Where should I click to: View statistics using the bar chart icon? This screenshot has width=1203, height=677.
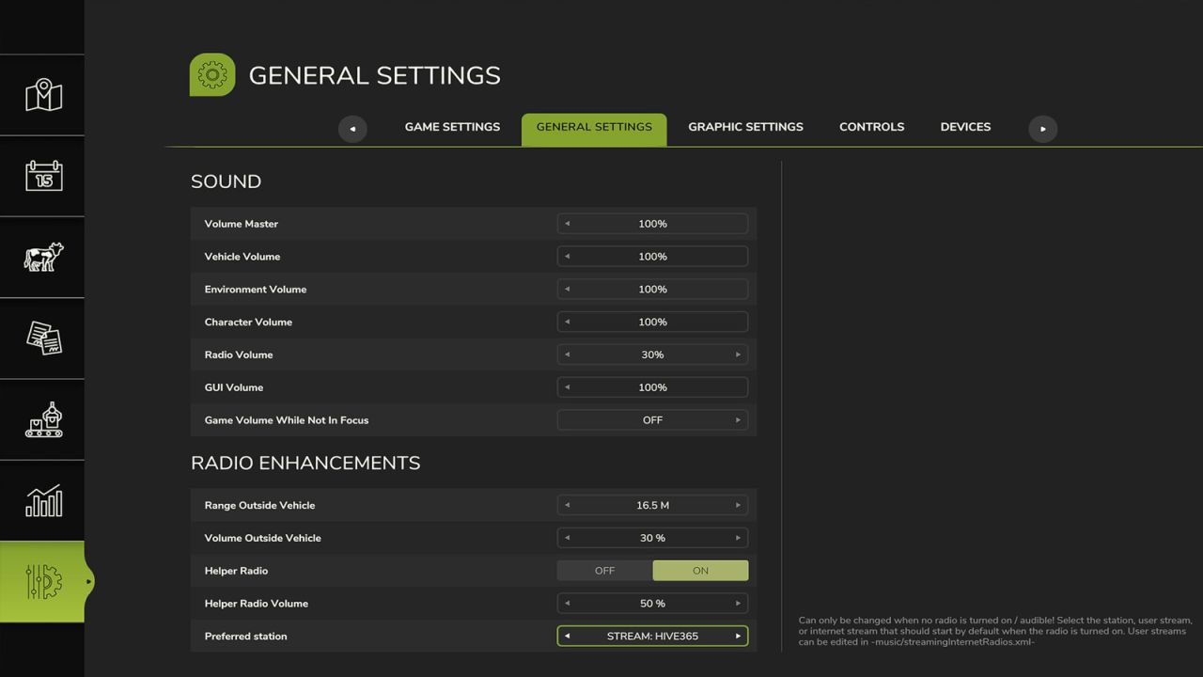pyautogui.click(x=42, y=500)
